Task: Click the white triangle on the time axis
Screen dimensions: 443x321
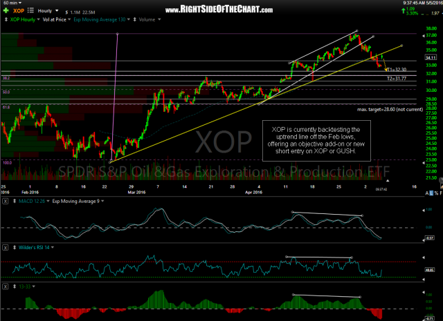Action: (388, 181)
